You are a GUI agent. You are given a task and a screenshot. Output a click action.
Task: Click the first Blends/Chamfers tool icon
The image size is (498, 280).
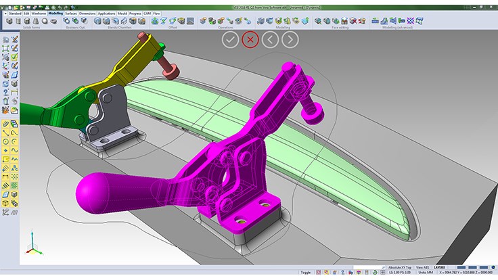97,21
